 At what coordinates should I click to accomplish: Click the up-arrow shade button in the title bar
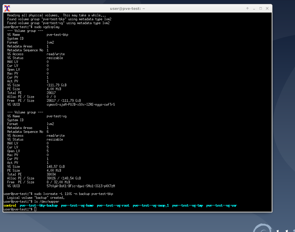coord(247,8)
